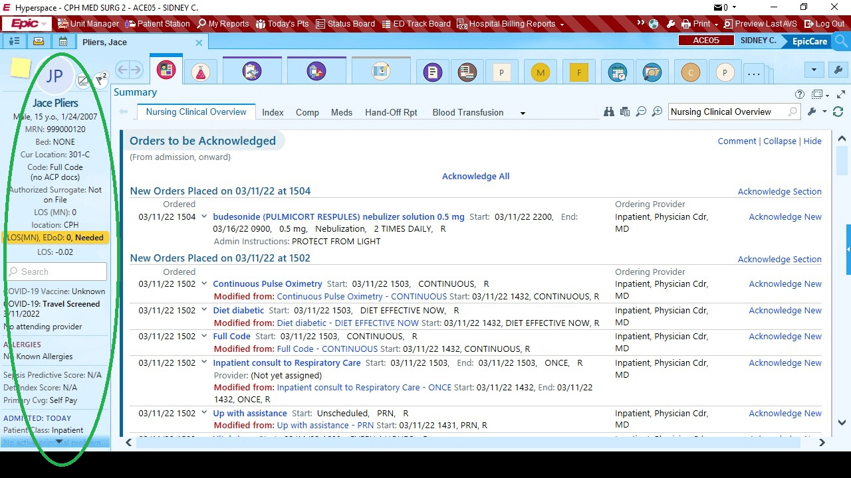Open the calendar schedule icon beside In Basket
Screen dimensions: 851x478
pos(62,42)
